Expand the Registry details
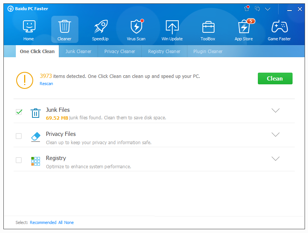The image size is (308, 233). point(276,158)
